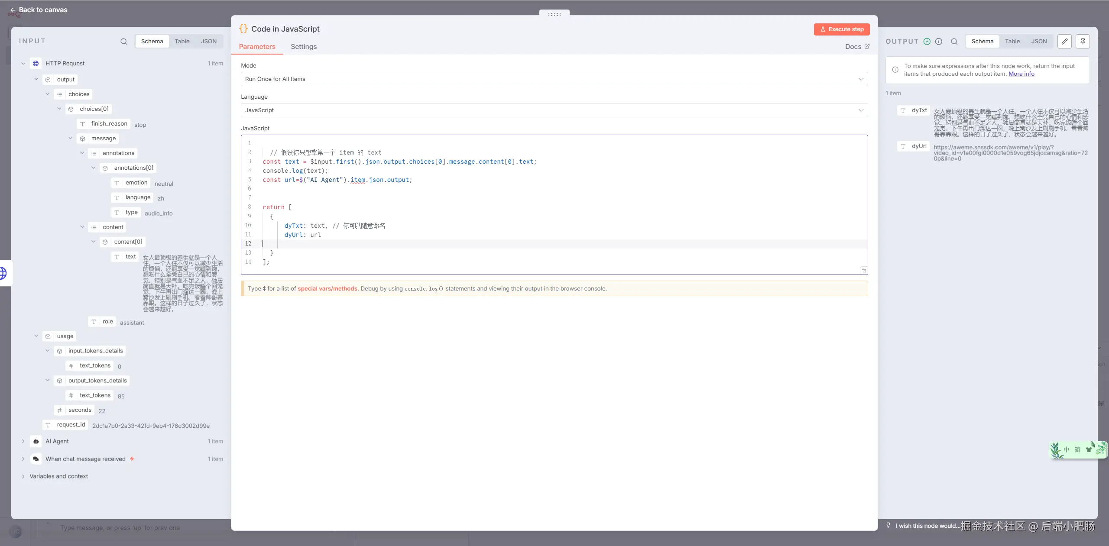
Task: Open the Mode dropdown
Action: pos(554,79)
